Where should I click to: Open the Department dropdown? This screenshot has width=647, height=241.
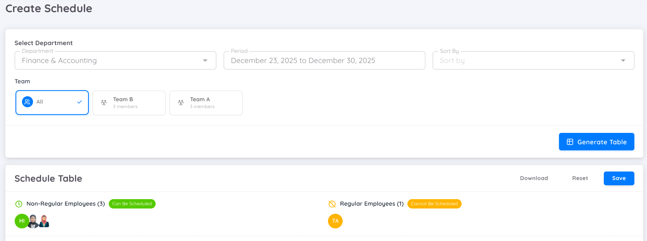point(115,61)
